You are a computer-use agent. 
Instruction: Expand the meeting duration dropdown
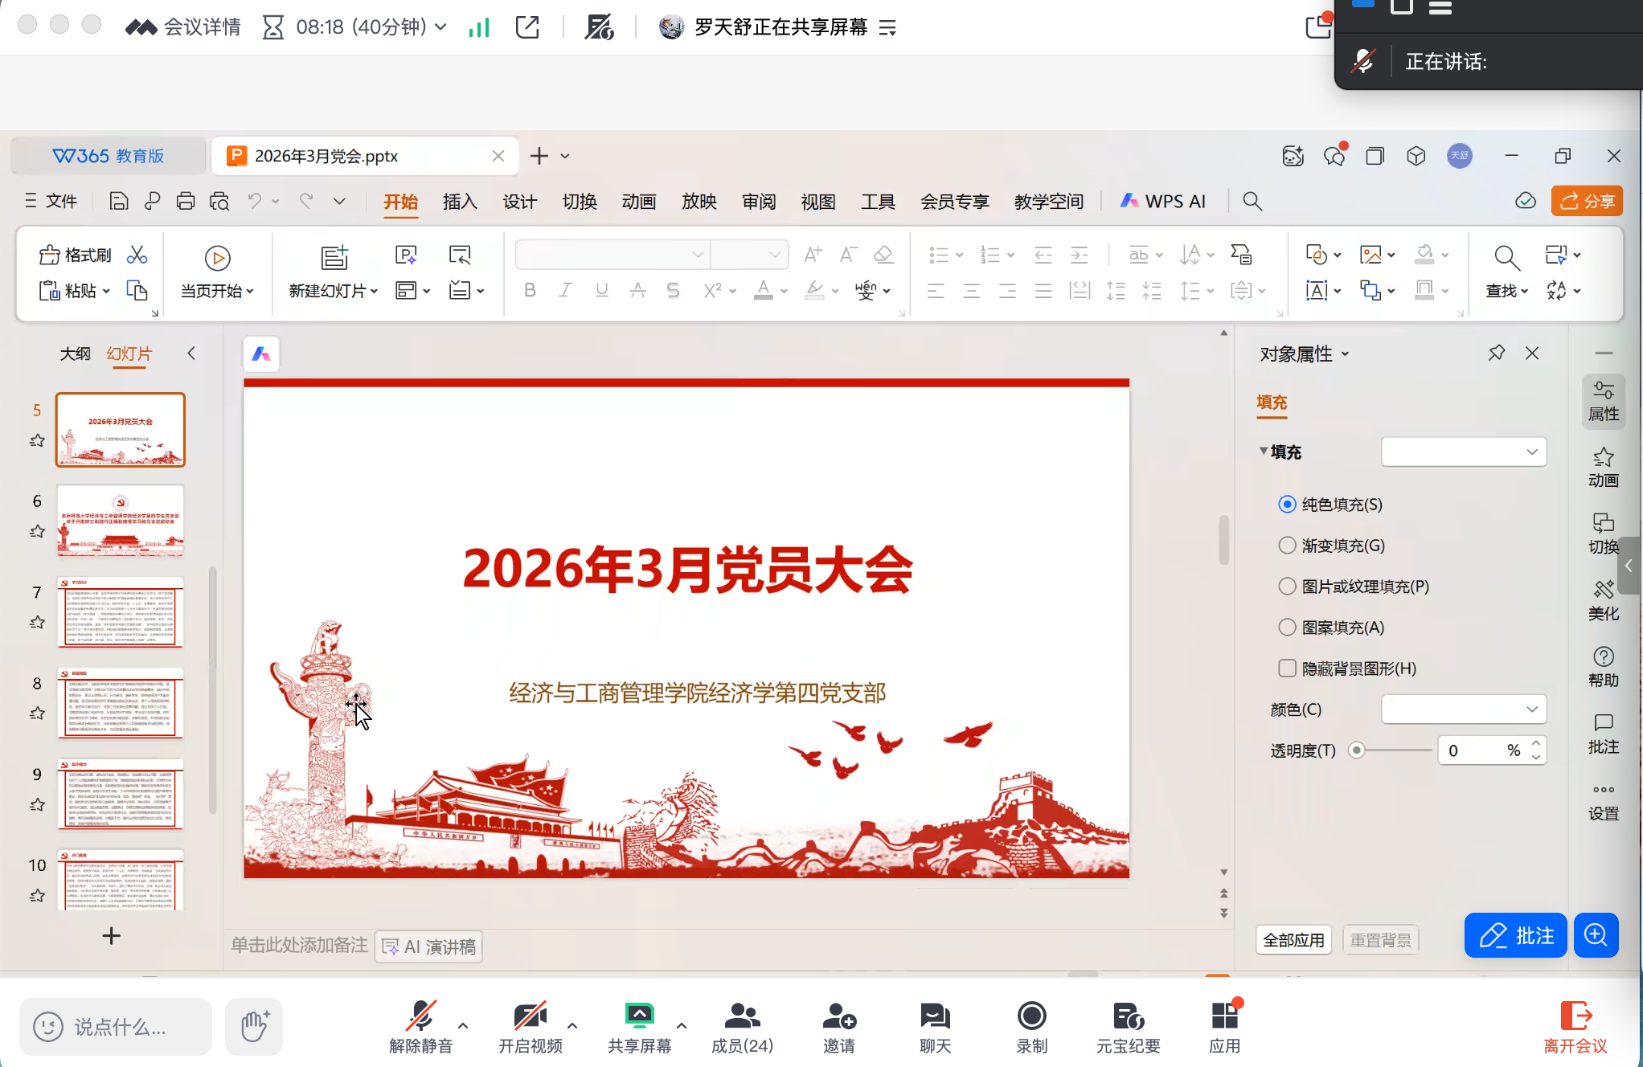(x=439, y=27)
